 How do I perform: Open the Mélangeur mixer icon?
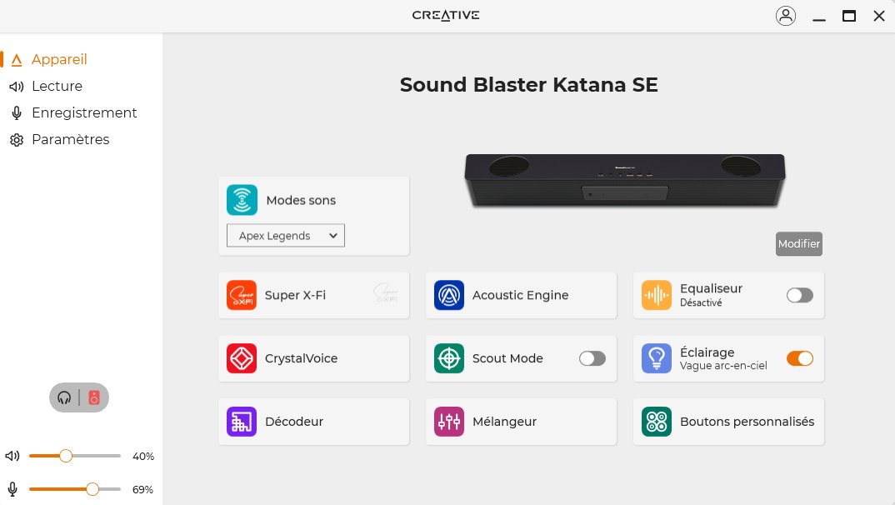click(x=449, y=422)
